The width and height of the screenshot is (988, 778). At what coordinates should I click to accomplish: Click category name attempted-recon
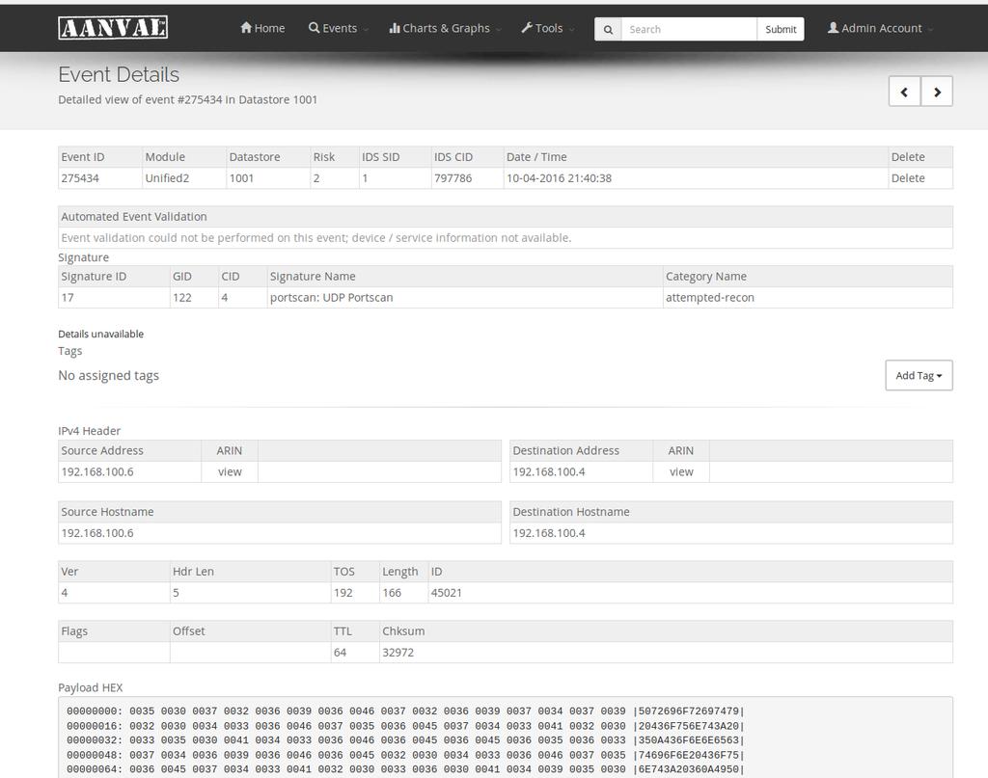[x=710, y=298]
